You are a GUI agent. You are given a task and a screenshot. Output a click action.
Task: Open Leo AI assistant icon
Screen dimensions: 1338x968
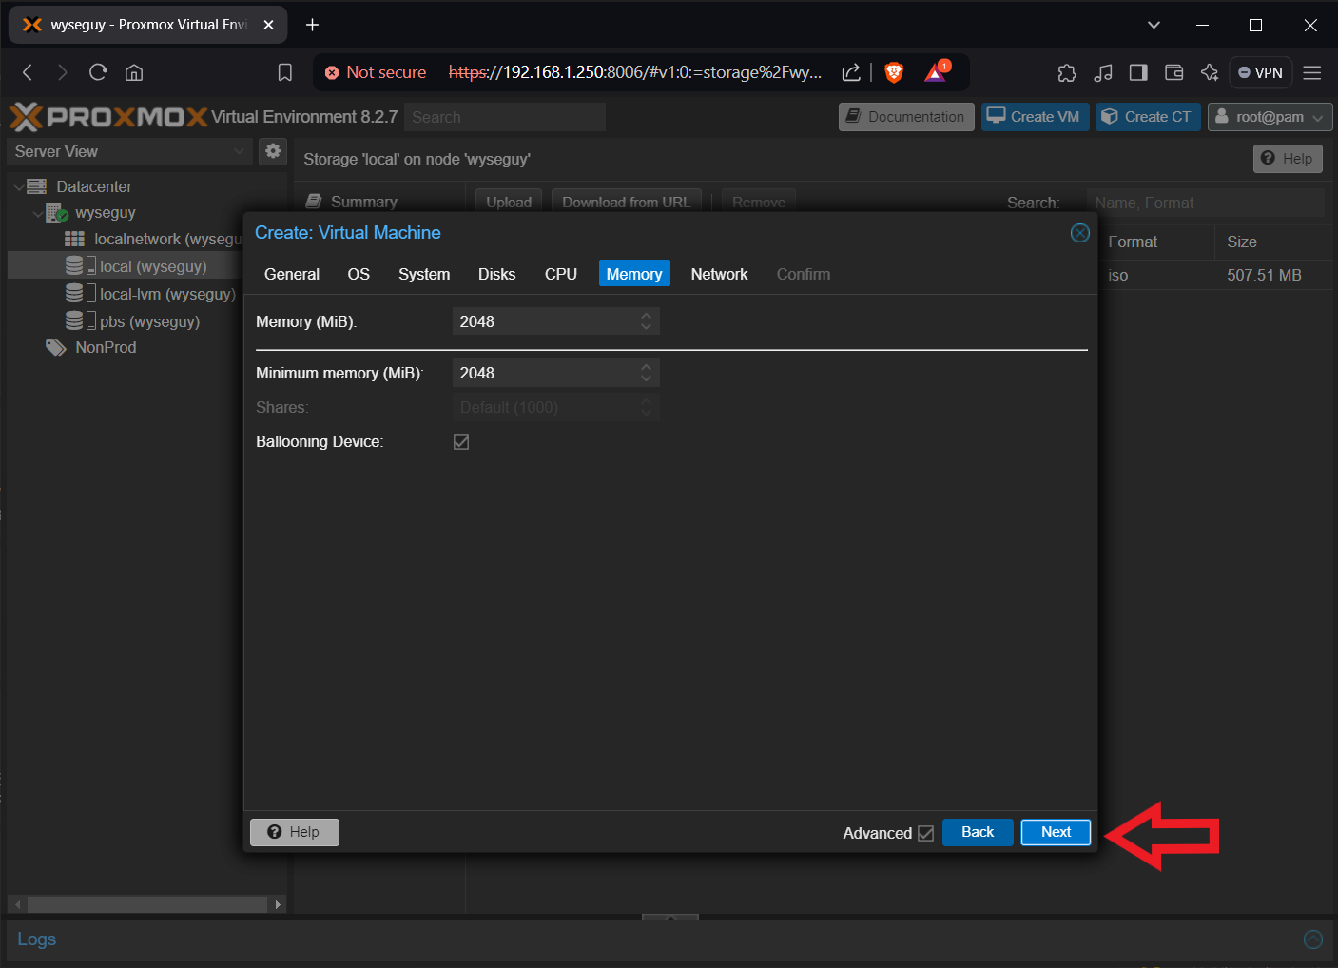click(x=1210, y=72)
